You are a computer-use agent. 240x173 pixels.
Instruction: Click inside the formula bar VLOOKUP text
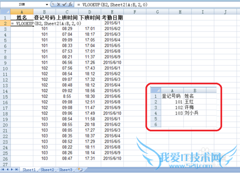pyautogui.click(x=115, y=5)
